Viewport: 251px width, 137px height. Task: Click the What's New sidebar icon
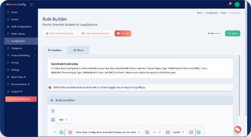(8, 77)
